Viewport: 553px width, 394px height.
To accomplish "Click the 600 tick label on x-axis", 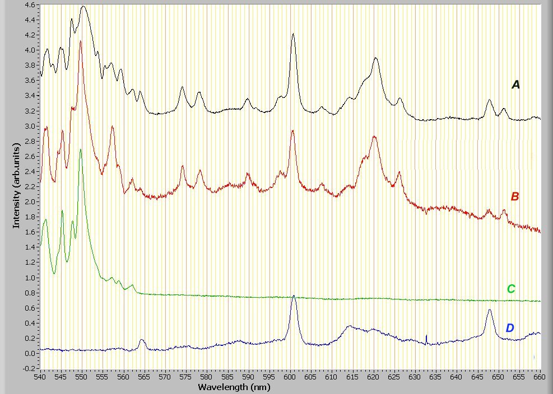I will pyautogui.click(x=290, y=378).
